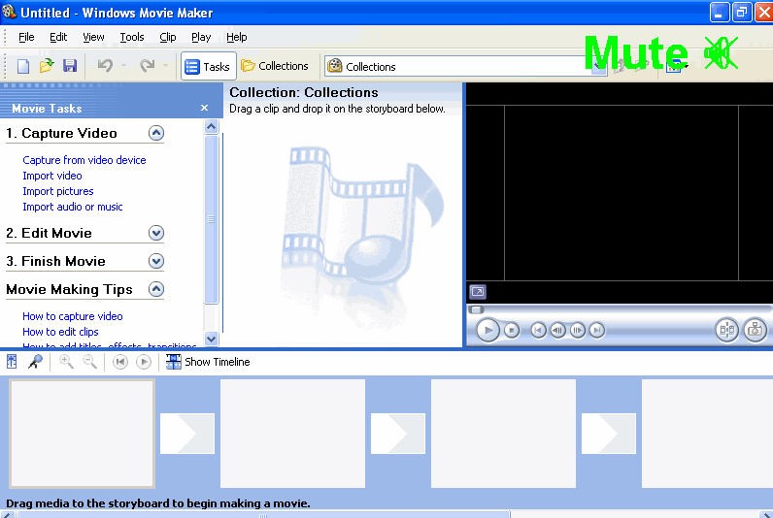This screenshot has height=518, width=773.
Task: Toggle the Tasks pane button
Action: 208,66
